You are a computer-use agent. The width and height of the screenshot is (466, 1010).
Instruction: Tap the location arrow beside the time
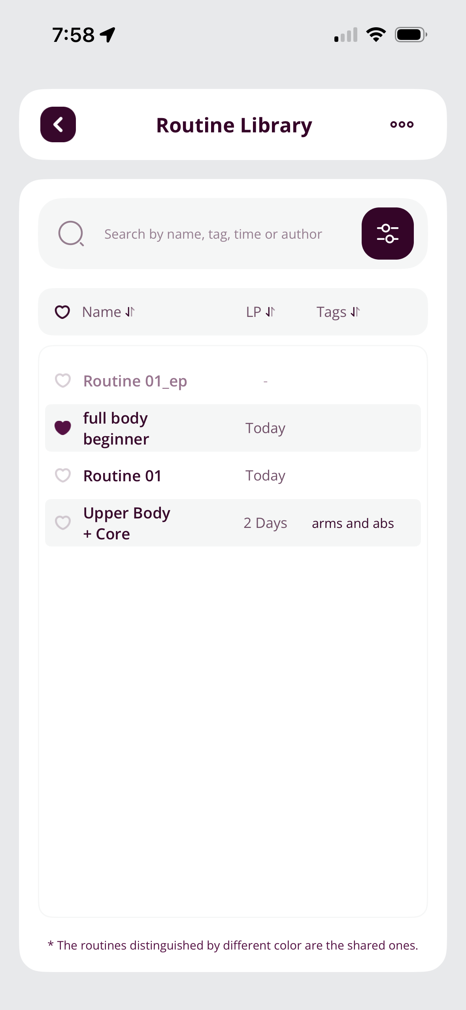[x=108, y=35]
